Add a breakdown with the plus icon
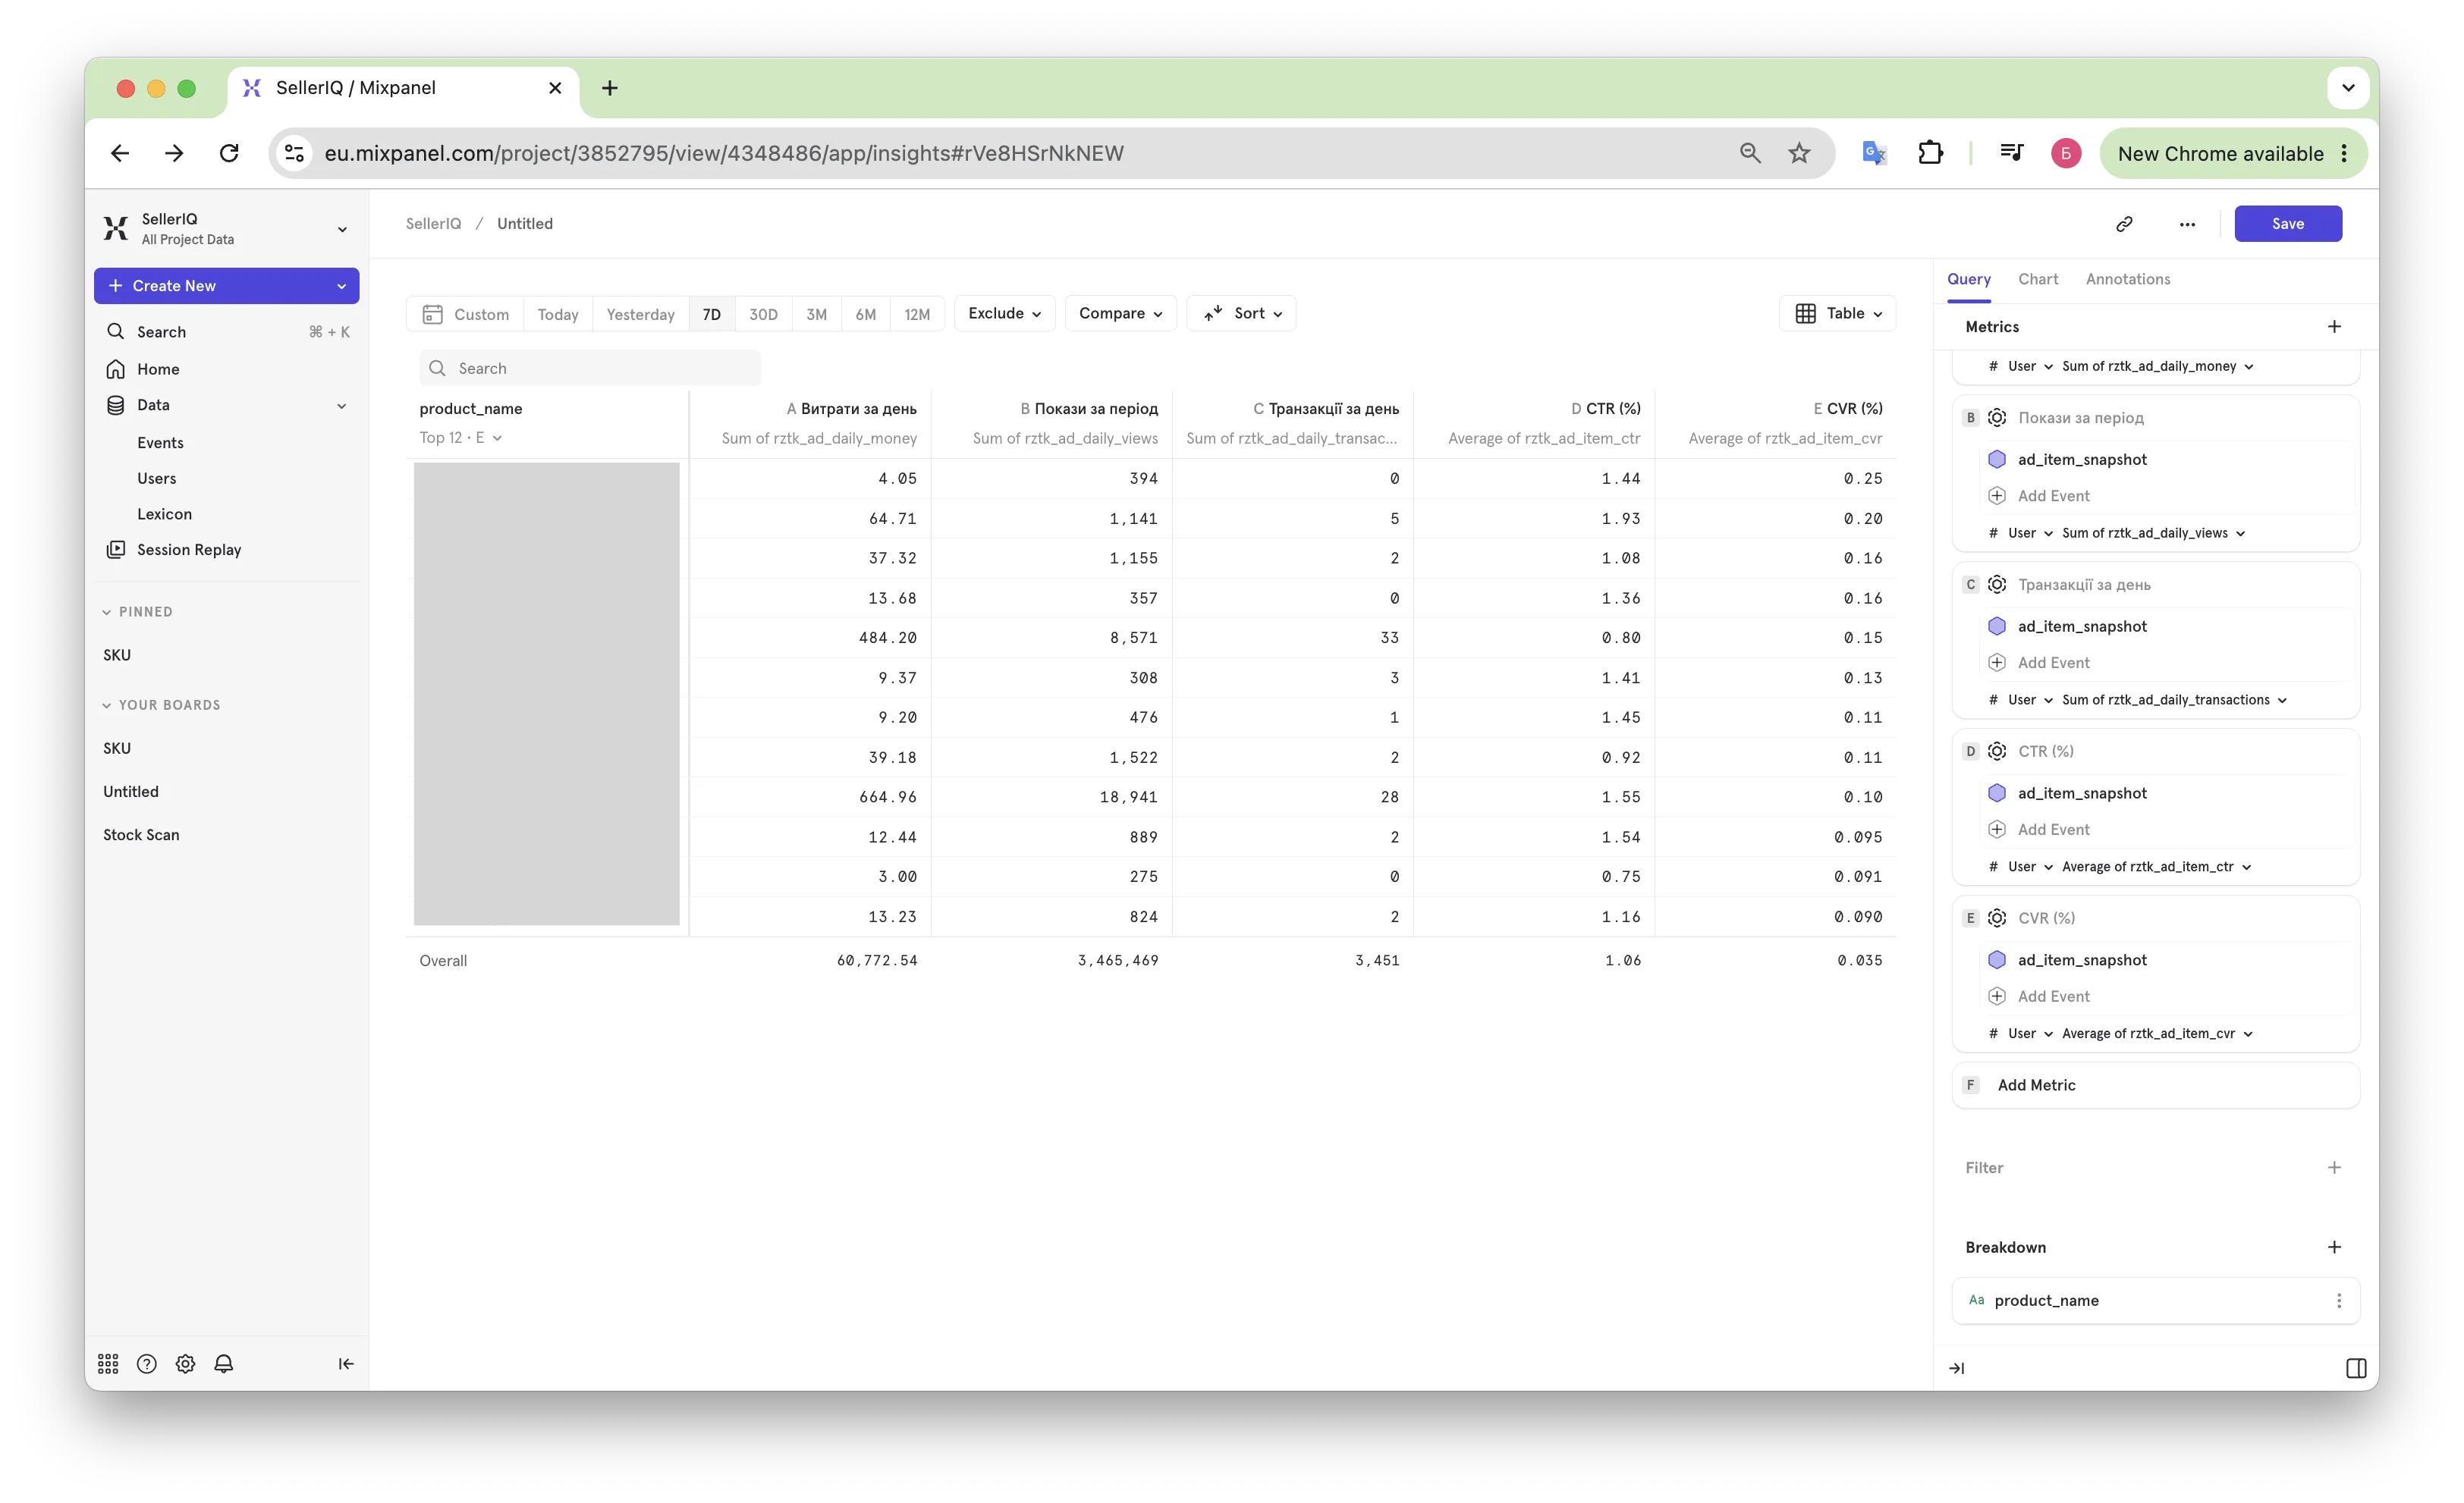Image resolution: width=2464 pixels, height=1503 pixels. pyautogui.click(x=2334, y=1247)
